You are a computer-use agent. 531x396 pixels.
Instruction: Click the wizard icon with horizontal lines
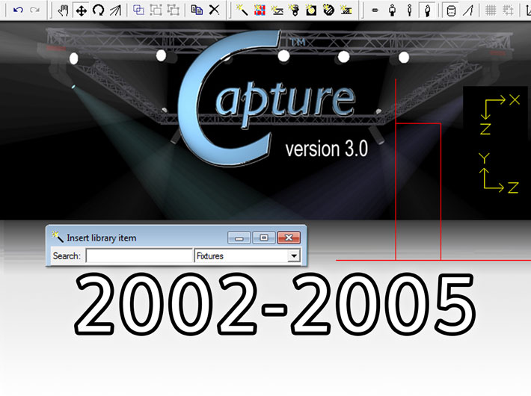pos(277,10)
